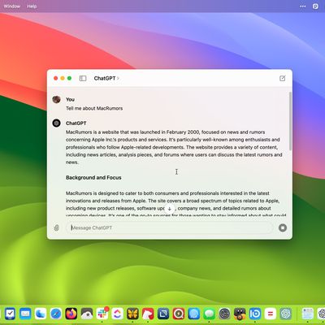
Task: Open the white app with red equals sign
Action: click(x=271, y=314)
